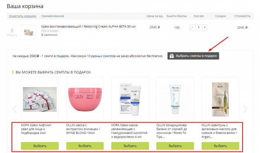The image size is (260, 153).
Task: Click the quantity input field
Action: click(198, 28)
